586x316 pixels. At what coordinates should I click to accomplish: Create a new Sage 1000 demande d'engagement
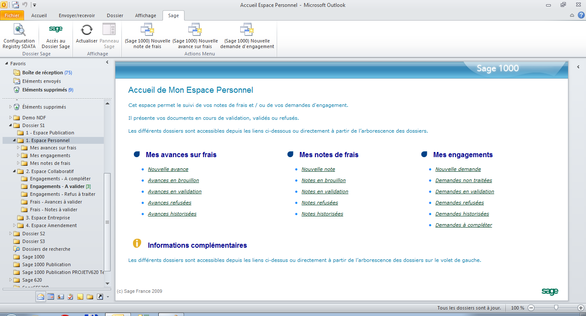coord(247,36)
